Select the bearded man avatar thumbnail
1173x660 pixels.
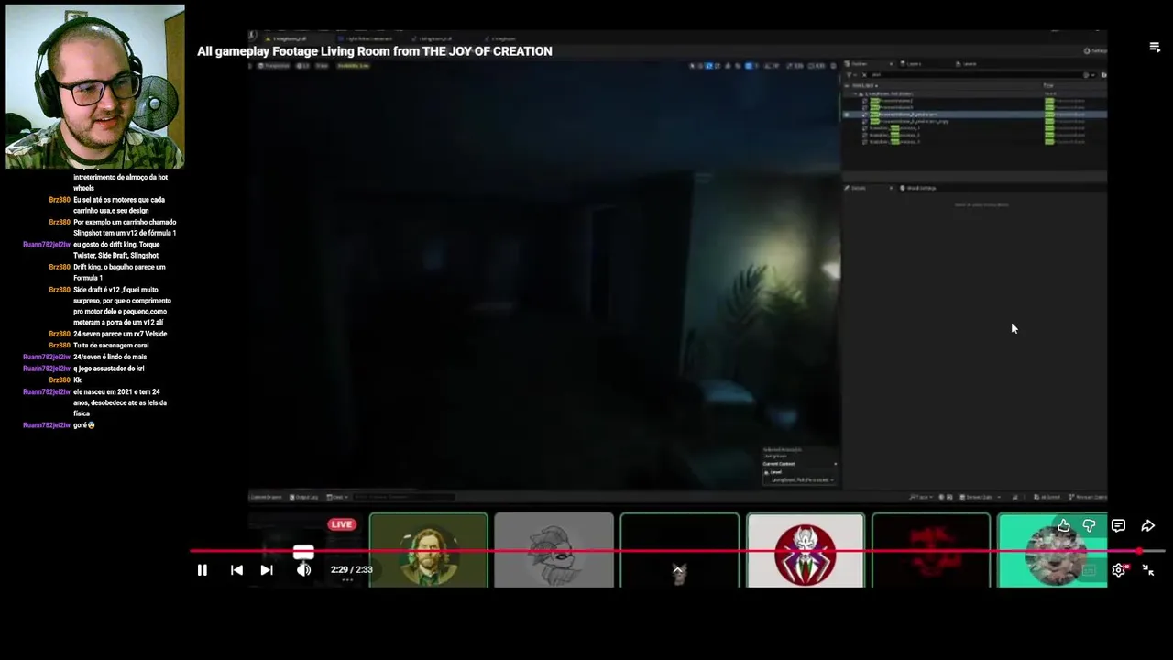429,550
